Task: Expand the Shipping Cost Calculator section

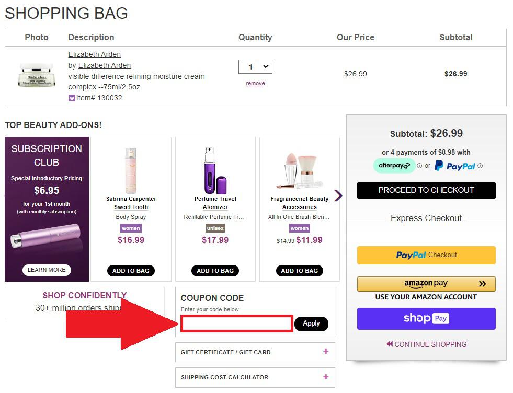Action: (x=255, y=377)
